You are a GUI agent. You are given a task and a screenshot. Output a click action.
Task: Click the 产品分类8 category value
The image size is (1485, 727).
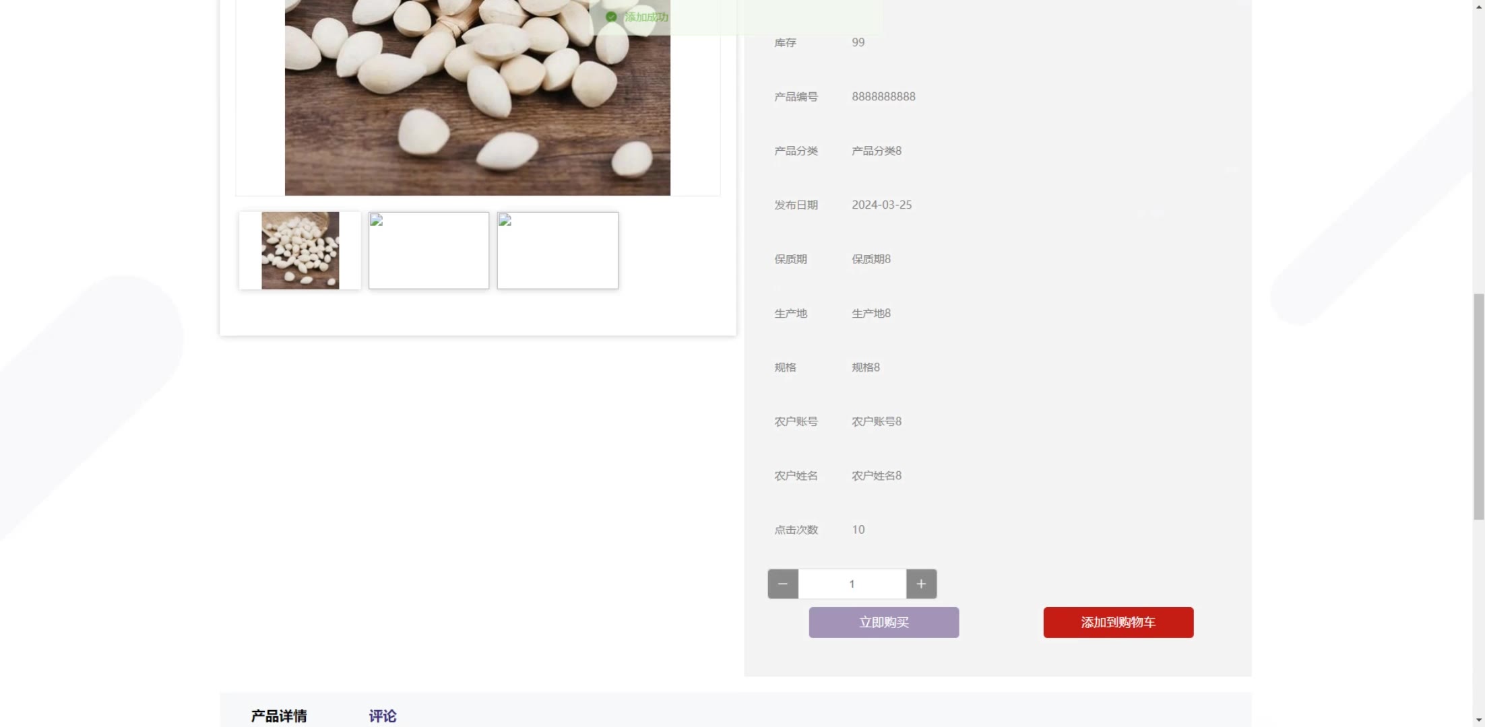click(x=877, y=151)
